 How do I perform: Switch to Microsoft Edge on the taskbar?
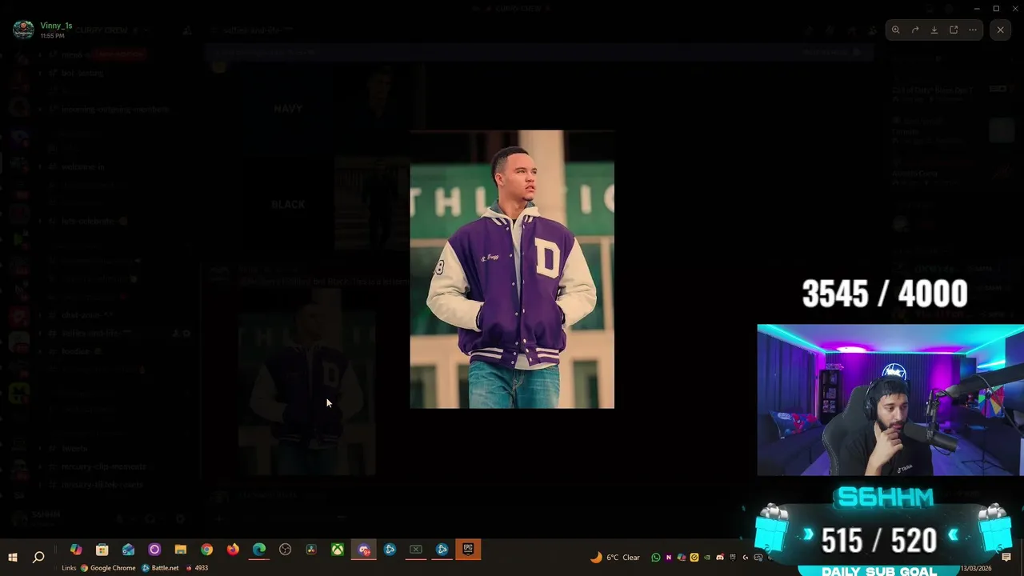(x=259, y=550)
